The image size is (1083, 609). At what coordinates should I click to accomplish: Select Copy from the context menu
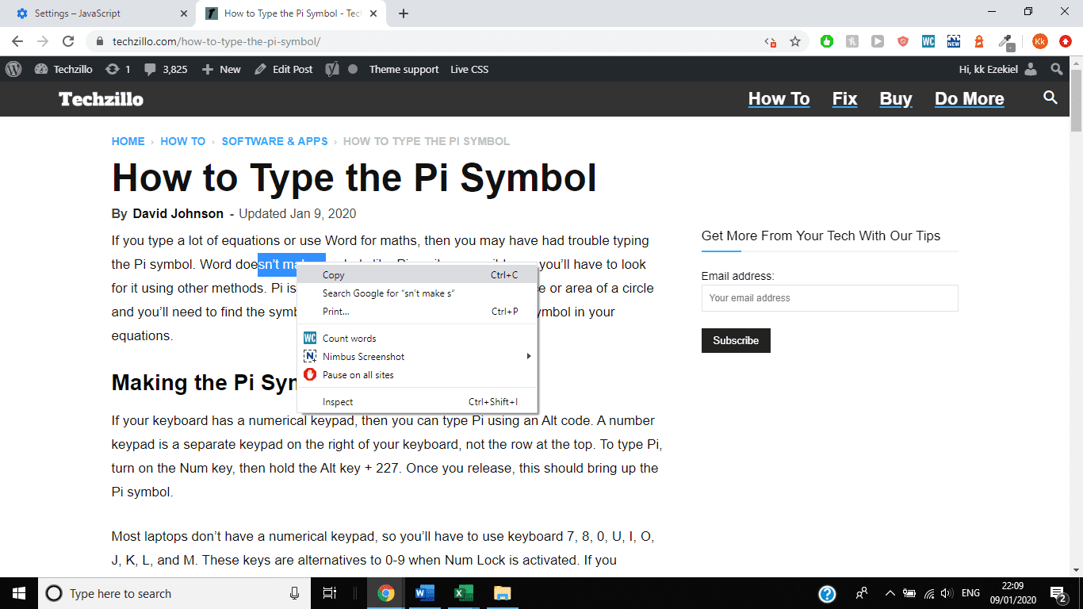333,274
